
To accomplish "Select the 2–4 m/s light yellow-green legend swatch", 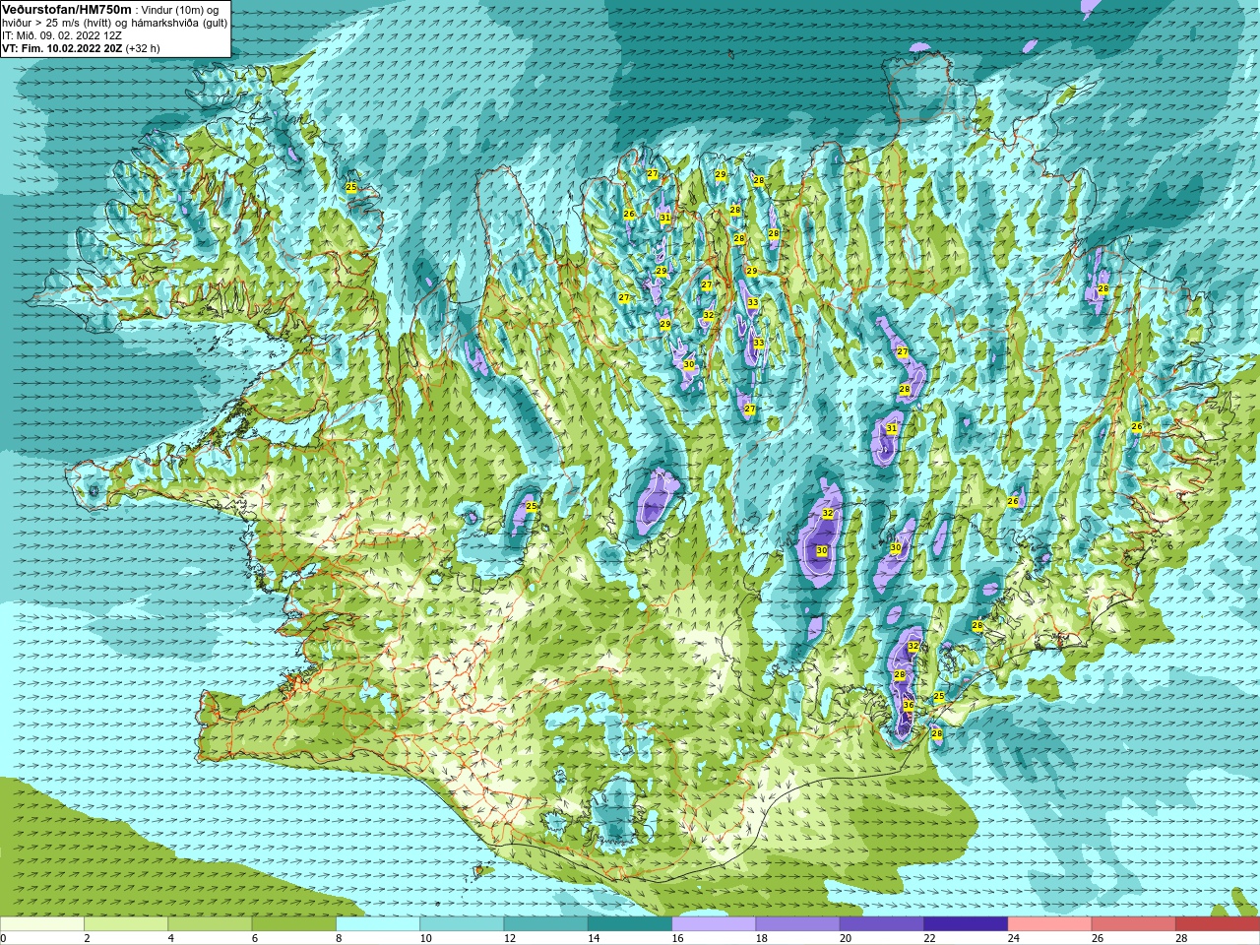I will click(x=126, y=924).
